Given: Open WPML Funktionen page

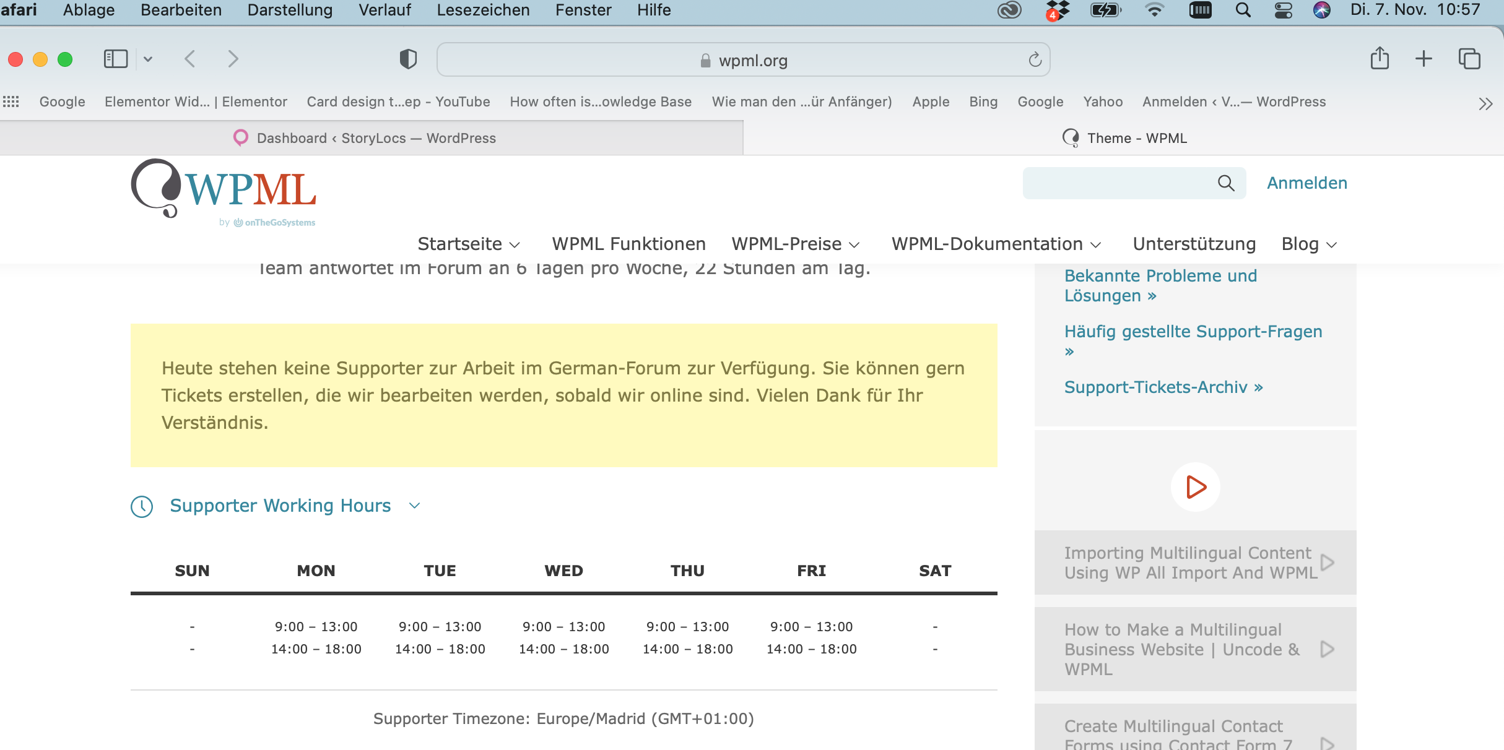Looking at the screenshot, I should 629,244.
